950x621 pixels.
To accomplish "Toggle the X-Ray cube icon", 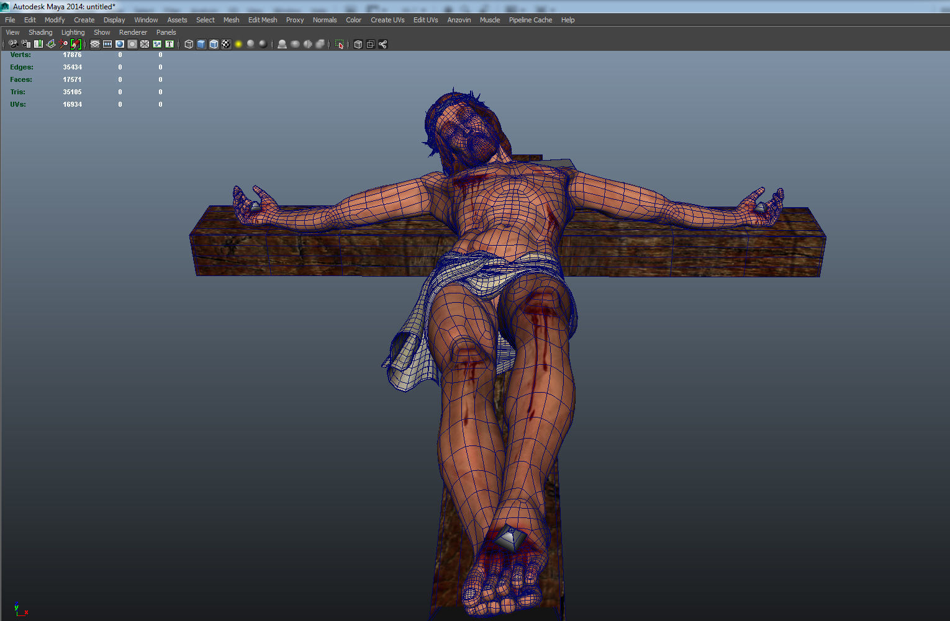I will click(358, 44).
